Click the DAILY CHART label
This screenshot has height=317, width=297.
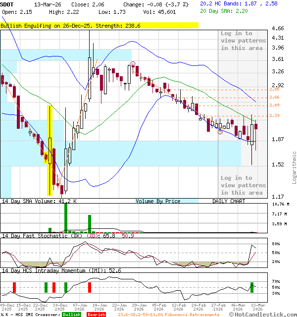(x=229, y=201)
